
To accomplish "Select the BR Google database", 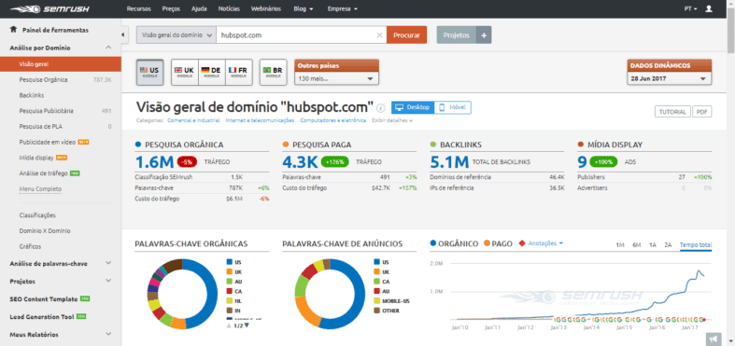I will pyautogui.click(x=274, y=72).
